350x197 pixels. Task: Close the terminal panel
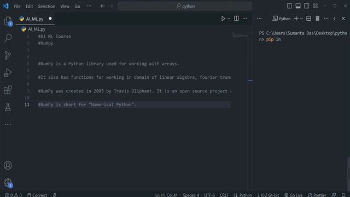click(343, 19)
